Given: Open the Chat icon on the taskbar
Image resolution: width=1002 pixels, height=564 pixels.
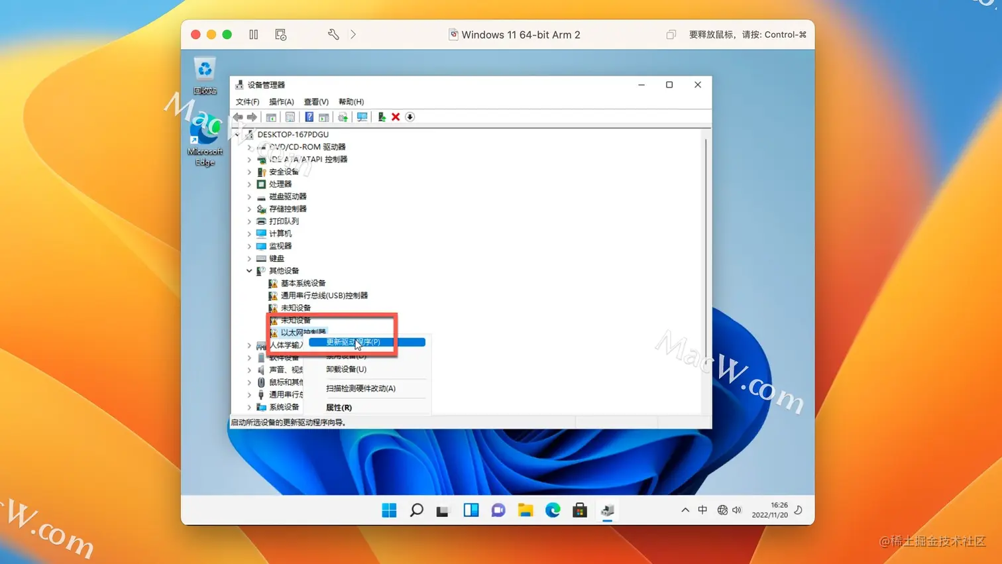Looking at the screenshot, I should click(x=498, y=510).
